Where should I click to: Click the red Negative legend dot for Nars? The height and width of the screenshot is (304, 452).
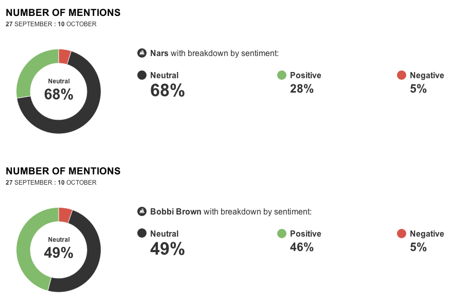pos(402,75)
